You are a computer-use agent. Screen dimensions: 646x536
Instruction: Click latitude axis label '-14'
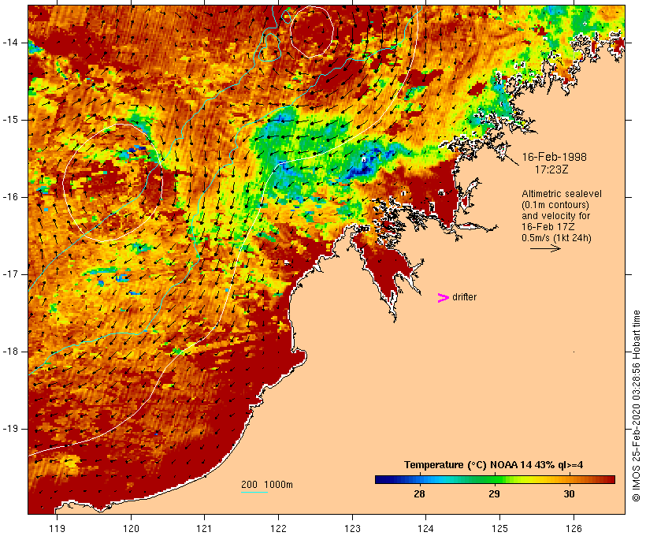click(10, 43)
